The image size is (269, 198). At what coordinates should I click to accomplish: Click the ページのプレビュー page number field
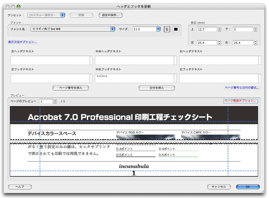[x=46, y=101]
